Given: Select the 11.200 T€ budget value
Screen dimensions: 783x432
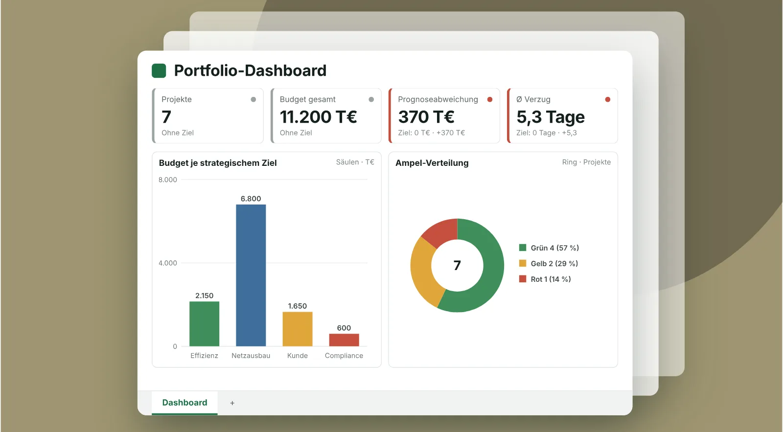Looking at the screenshot, I should pyautogui.click(x=319, y=117).
